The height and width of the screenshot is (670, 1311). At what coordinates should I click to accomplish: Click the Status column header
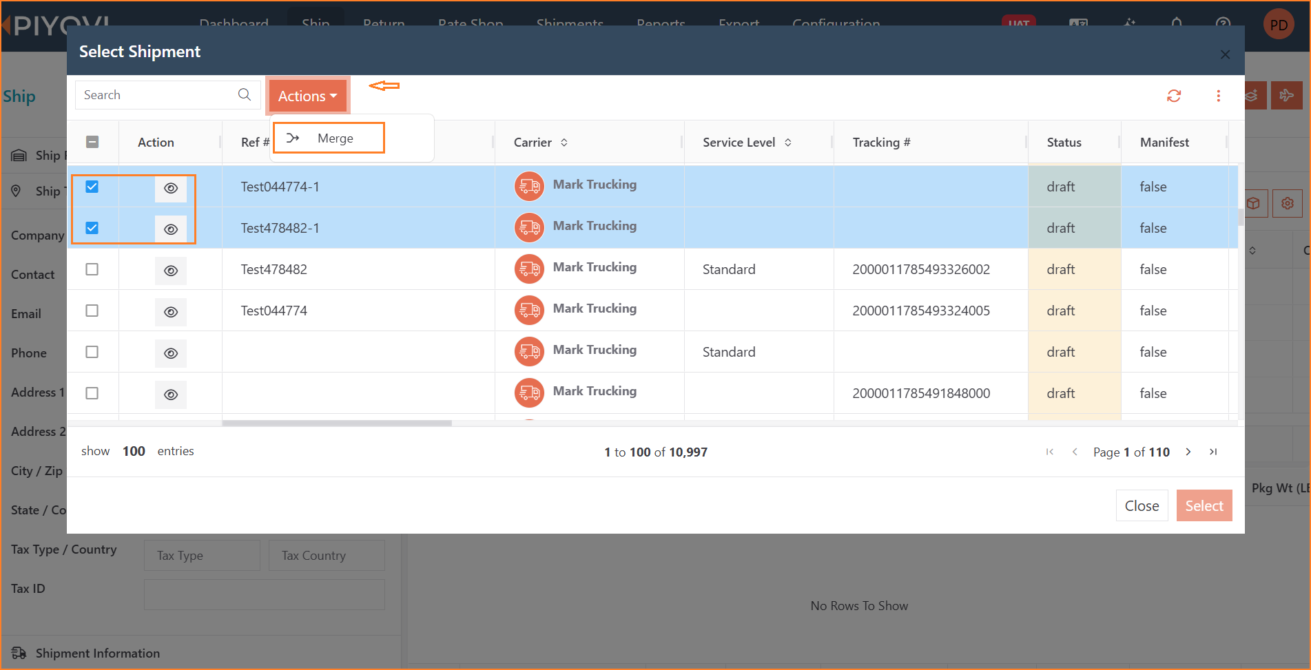coord(1064,143)
